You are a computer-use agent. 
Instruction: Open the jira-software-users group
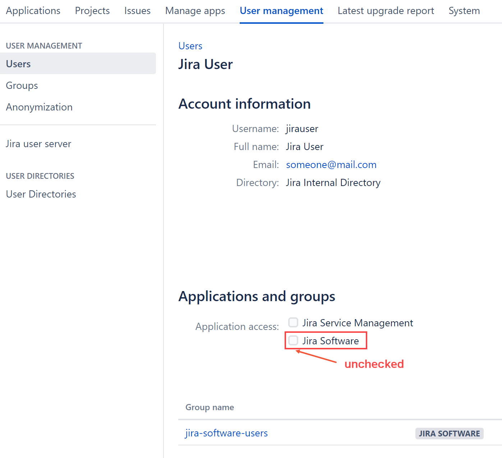point(226,433)
